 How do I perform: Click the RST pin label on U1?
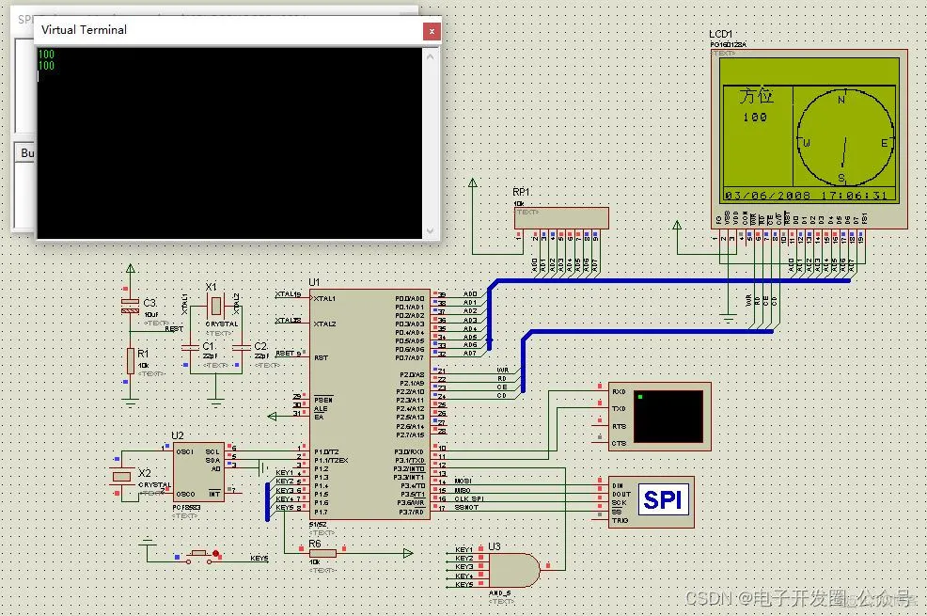pos(321,357)
